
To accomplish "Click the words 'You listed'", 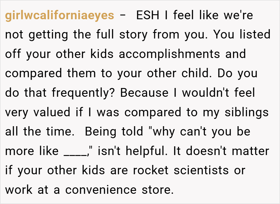I will click(x=242, y=35).
